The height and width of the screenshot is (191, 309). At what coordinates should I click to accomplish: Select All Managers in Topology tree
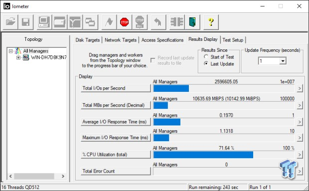pyautogui.click(x=36, y=51)
